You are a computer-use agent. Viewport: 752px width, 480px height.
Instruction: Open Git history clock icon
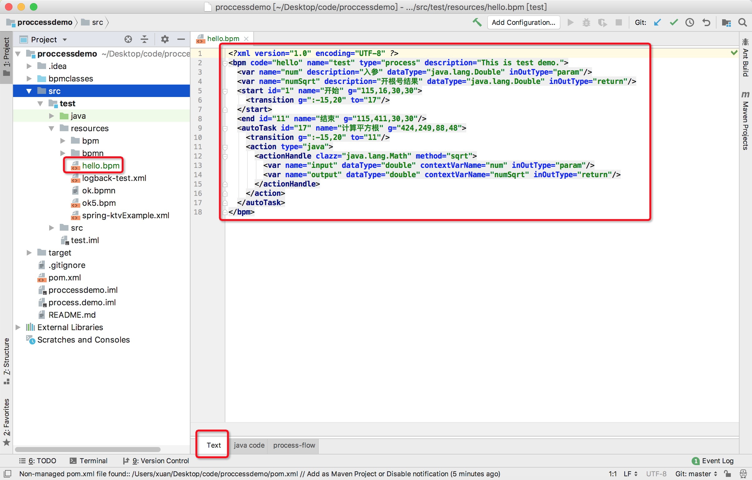[690, 22]
